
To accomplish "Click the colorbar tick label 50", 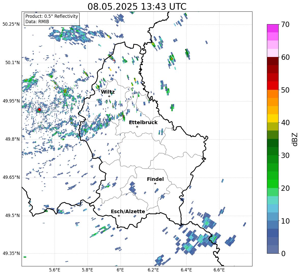I will [285, 90].
